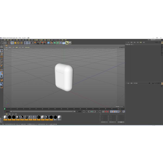
Task: Open the ProRender menu in viewport
Action: pos(27,47)
